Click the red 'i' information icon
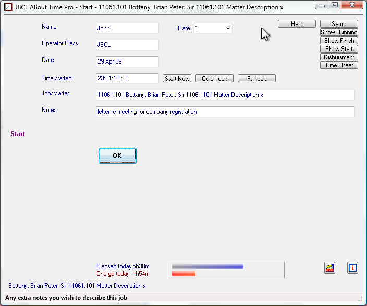 click(x=353, y=268)
